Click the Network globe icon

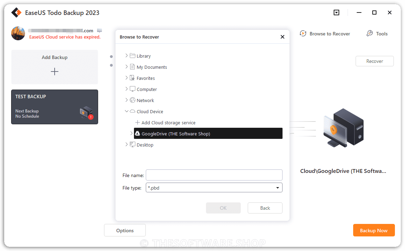click(133, 100)
